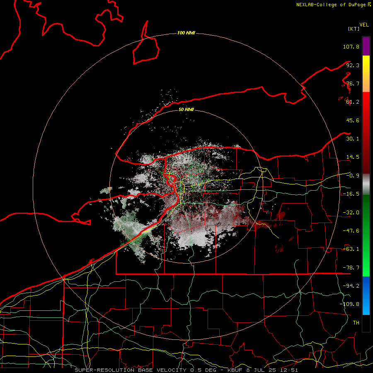Click the 45.6 velocity scale value

pos(353,120)
